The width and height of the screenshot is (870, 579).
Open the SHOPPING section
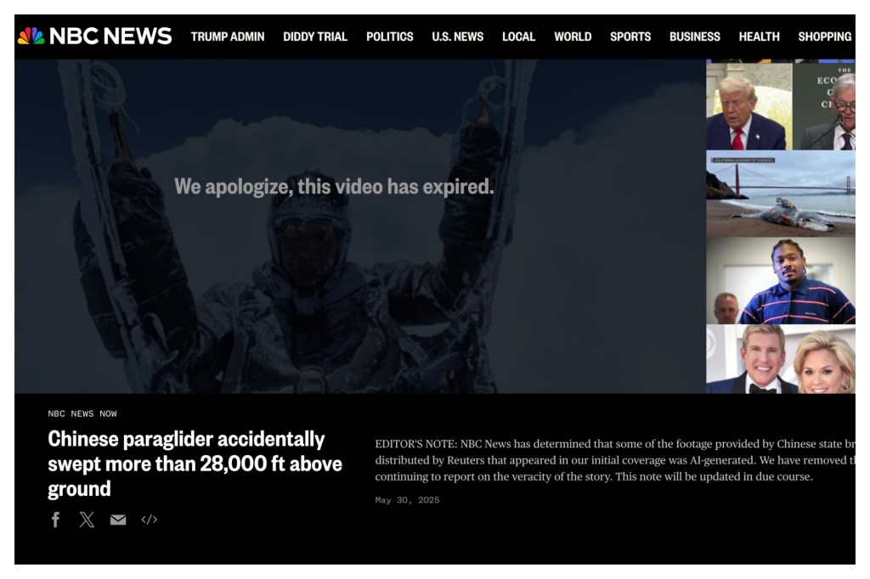click(x=824, y=37)
